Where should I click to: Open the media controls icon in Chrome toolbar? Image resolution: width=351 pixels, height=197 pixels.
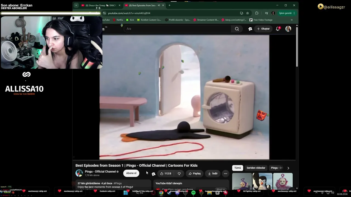click(x=266, y=13)
